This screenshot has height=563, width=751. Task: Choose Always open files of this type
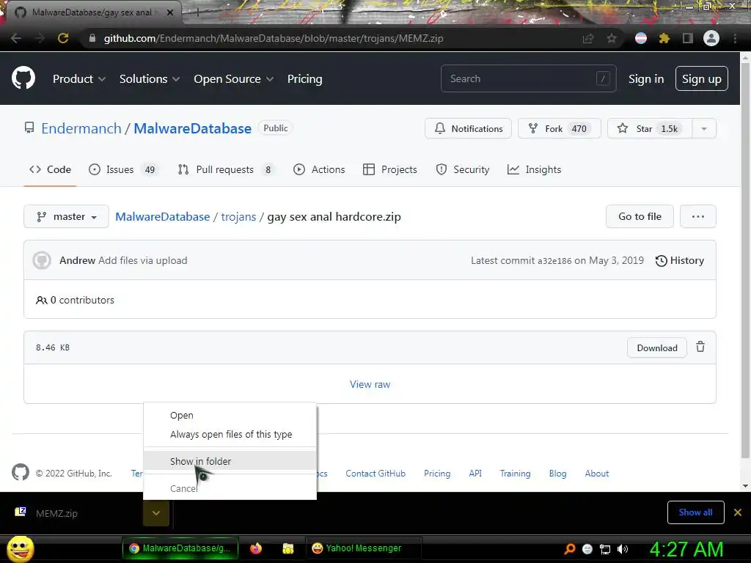230,434
